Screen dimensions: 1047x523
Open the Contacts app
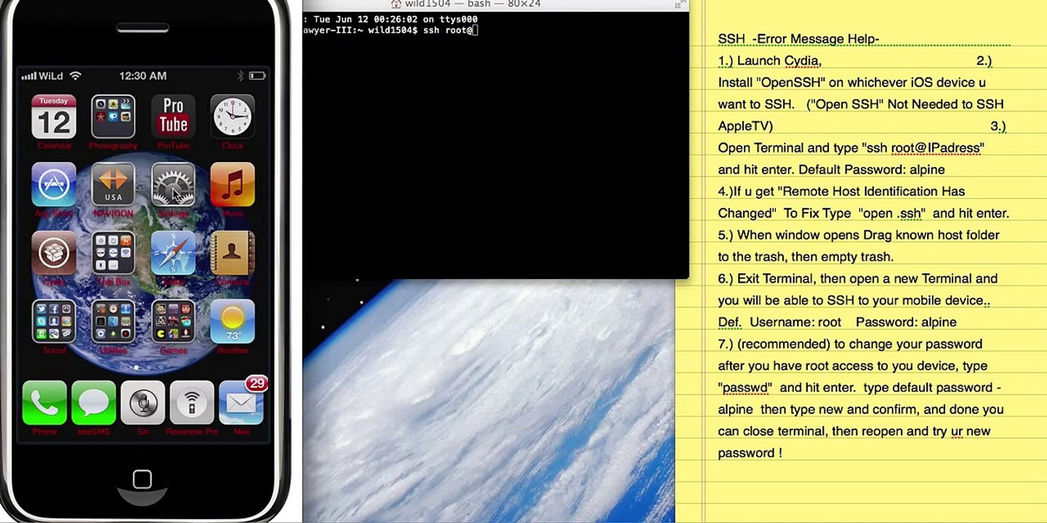(x=233, y=253)
